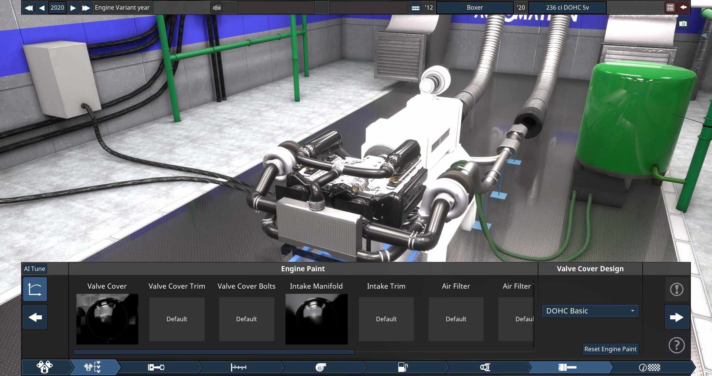Image resolution: width=712 pixels, height=376 pixels.
Task: Open the list view icon at top right
Action: click(670, 7)
